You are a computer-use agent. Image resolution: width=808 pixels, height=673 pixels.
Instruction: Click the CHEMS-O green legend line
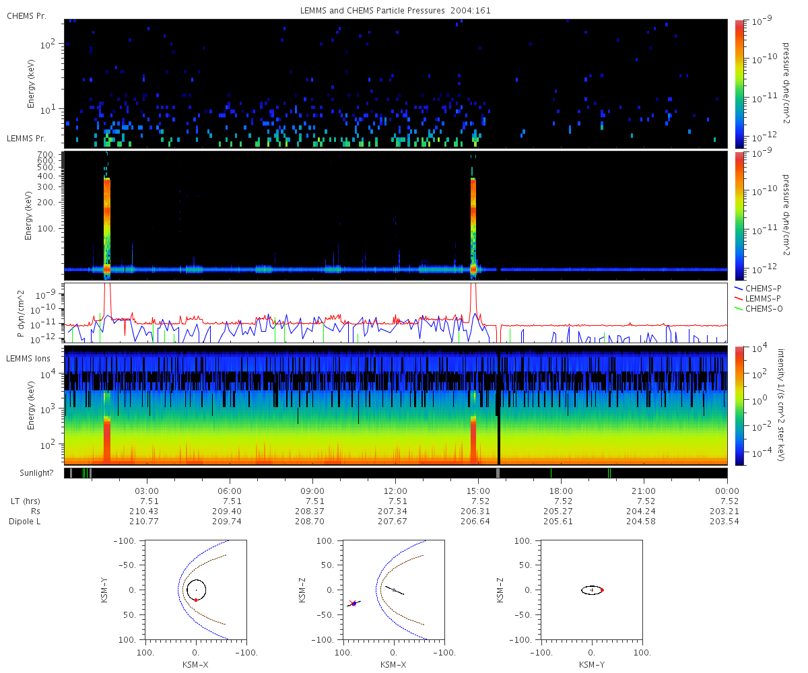[739, 308]
